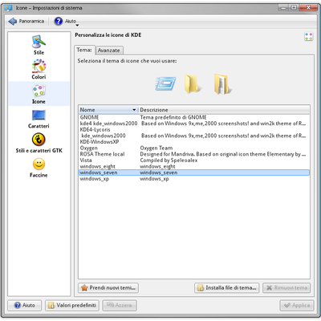The height and width of the screenshot is (321, 321).
Task: Click 'Compiled by Speleoalex' description text
Action: pos(169,160)
